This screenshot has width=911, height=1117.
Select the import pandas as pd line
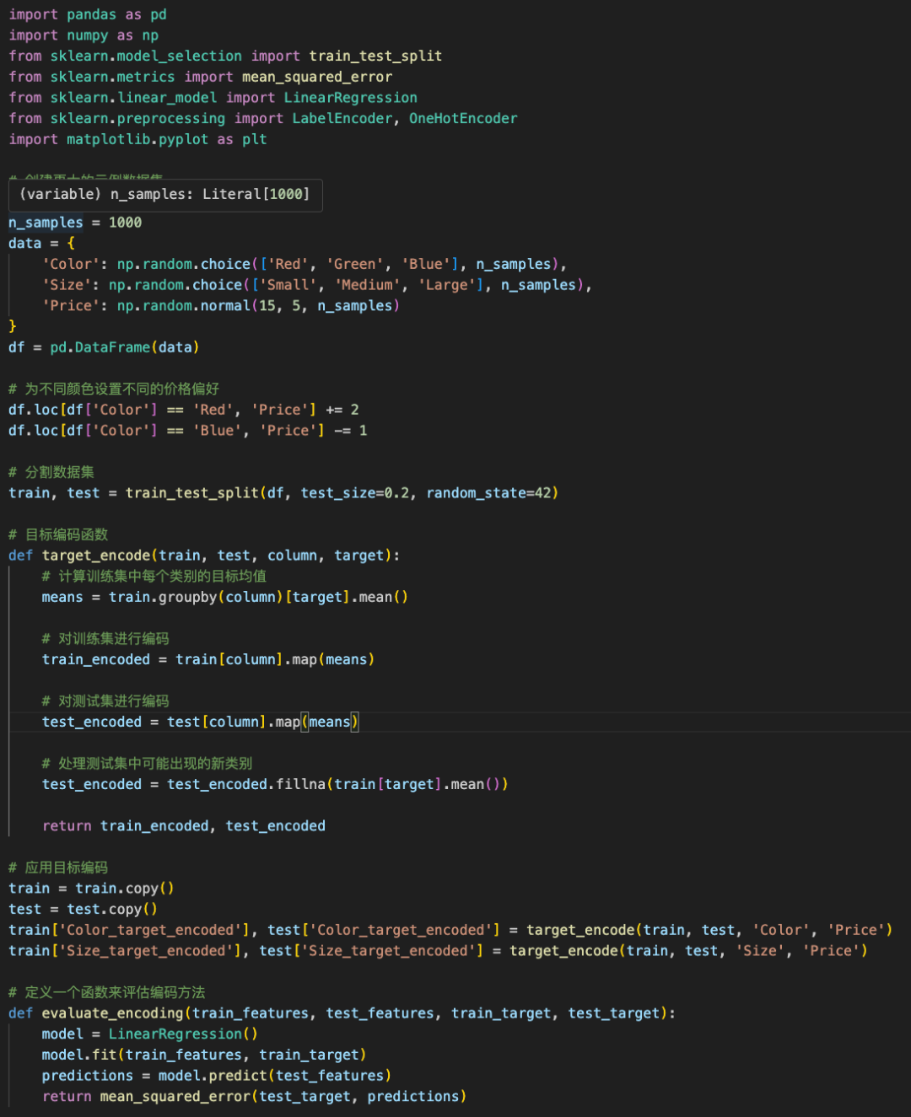84,13
